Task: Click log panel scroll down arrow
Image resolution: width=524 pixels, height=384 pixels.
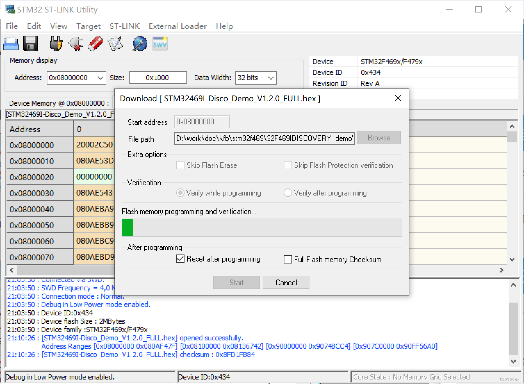Action: click(x=513, y=361)
